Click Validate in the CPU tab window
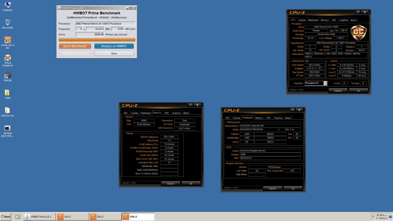 coord(338,91)
